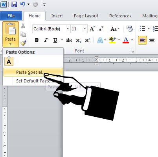This screenshot has height=157, width=158.
Task: Open the File tab
Action: (x=11, y=16)
